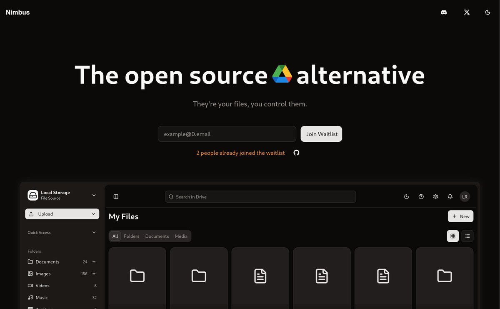Click the Upload button

[x=62, y=214]
